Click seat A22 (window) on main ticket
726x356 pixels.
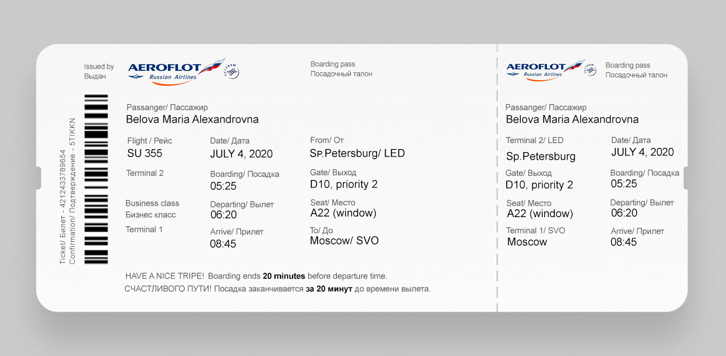(343, 213)
